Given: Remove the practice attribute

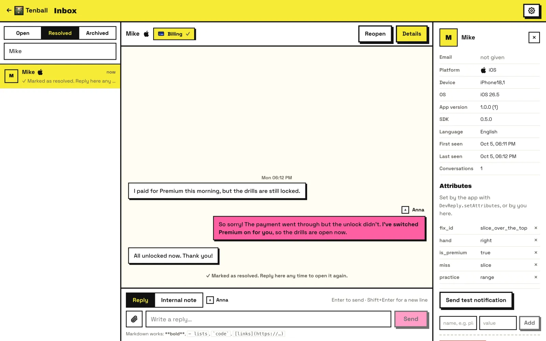Looking at the screenshot, I should [x=536, y=277].
